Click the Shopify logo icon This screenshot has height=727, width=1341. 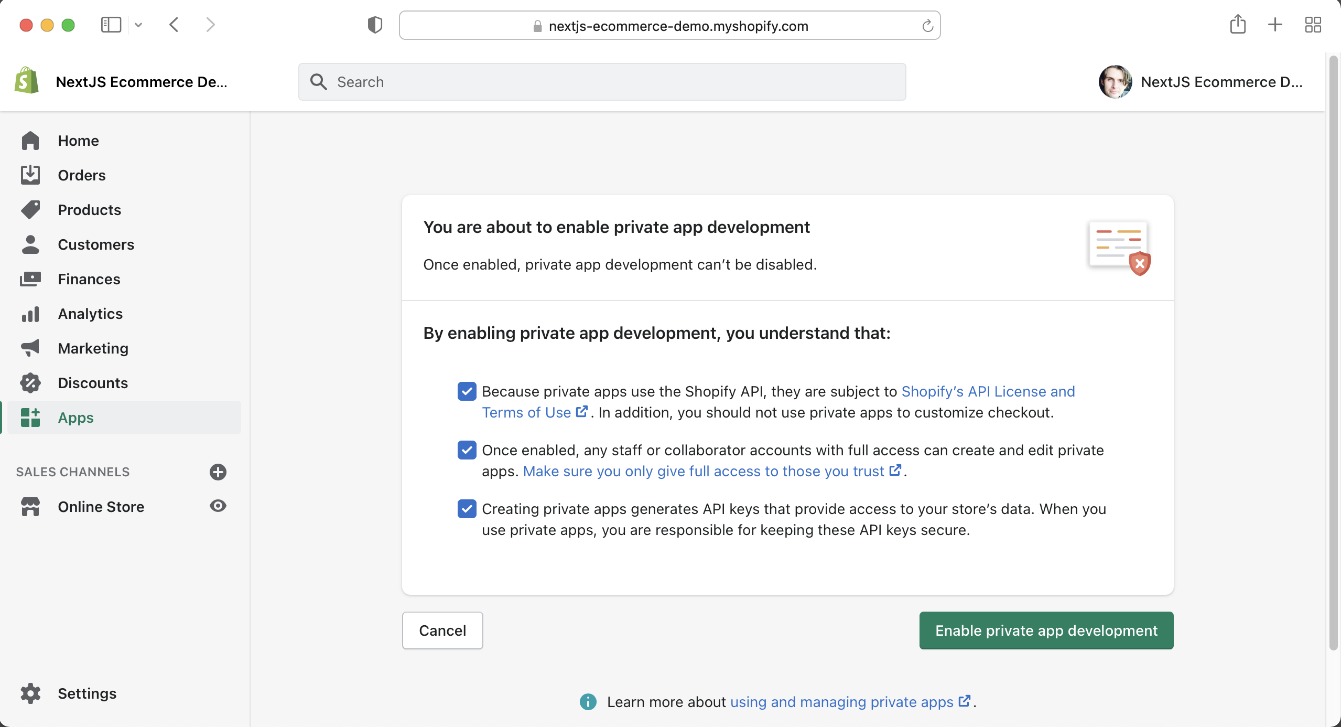point(27,81)
